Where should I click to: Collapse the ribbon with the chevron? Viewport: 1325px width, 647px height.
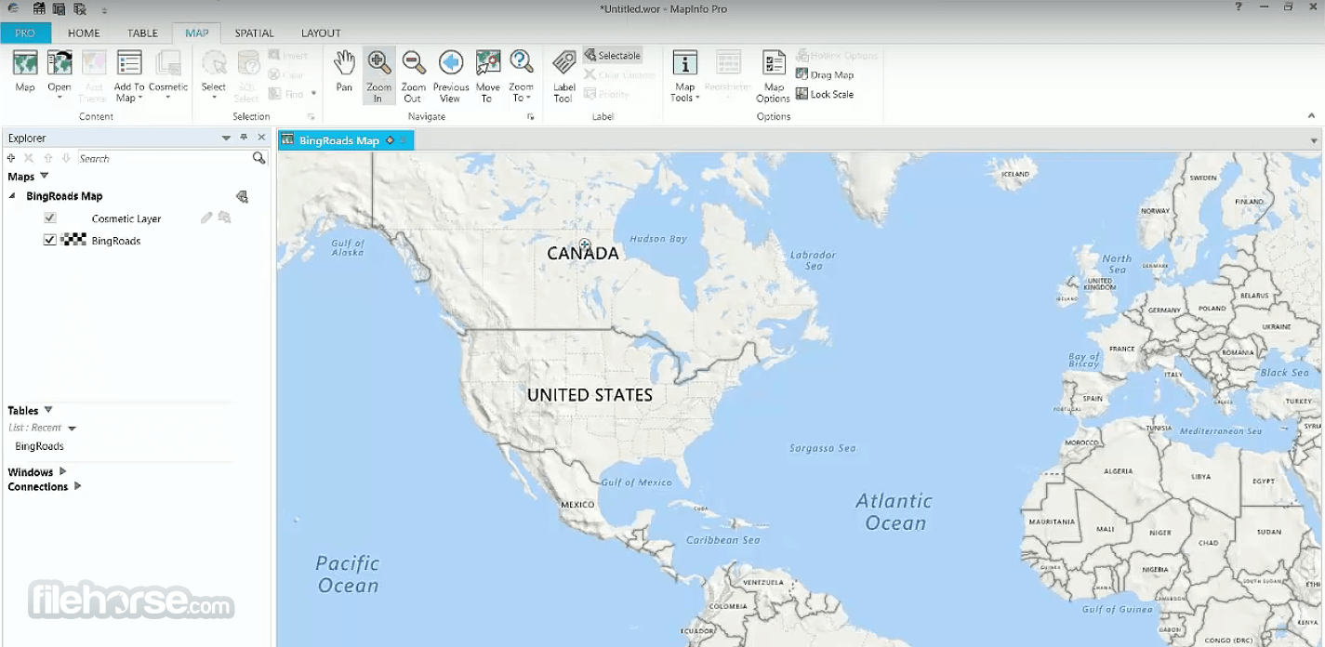tap(1312, 116)
